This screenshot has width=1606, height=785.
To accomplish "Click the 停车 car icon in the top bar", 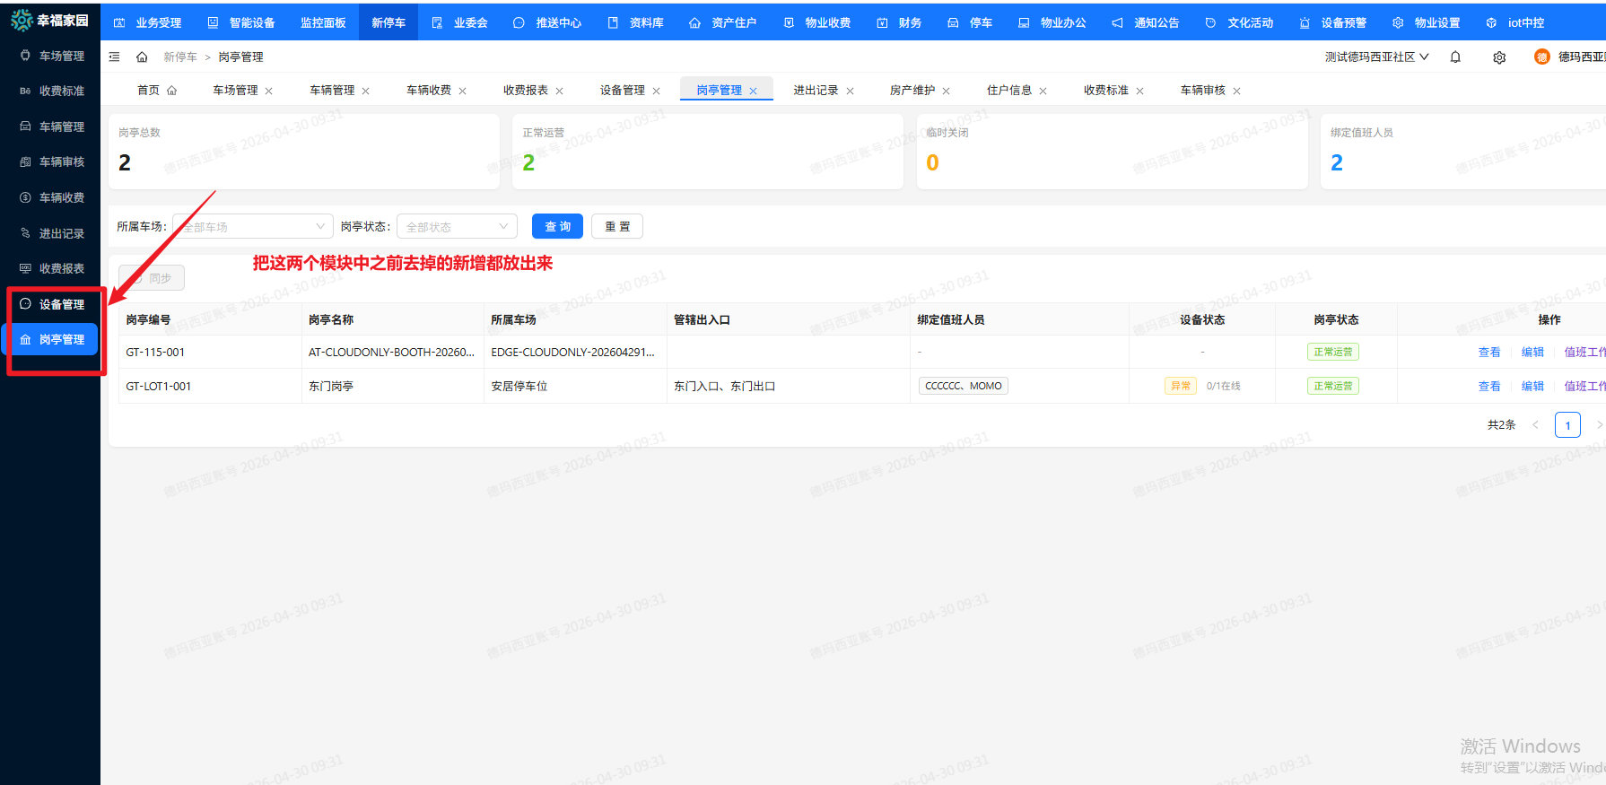I will point(953,22).
